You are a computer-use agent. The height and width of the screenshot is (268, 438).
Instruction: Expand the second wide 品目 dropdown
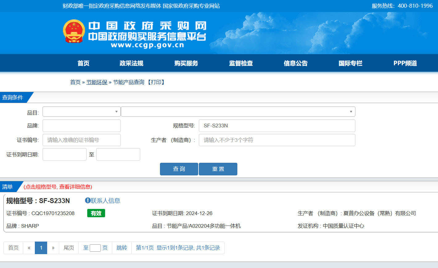click(238, 111)
